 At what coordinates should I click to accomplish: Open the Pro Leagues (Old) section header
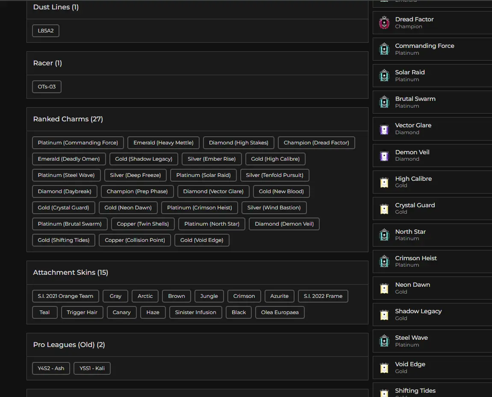[x=69, y=345]
